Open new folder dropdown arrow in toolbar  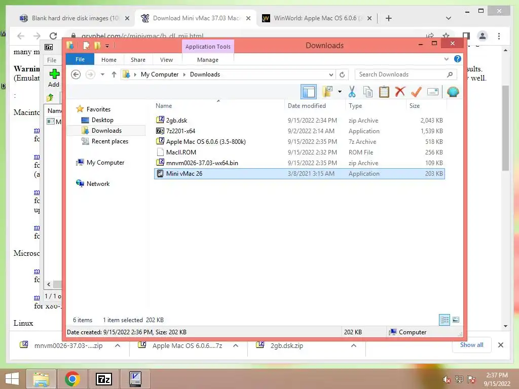[x=340, y=92]
